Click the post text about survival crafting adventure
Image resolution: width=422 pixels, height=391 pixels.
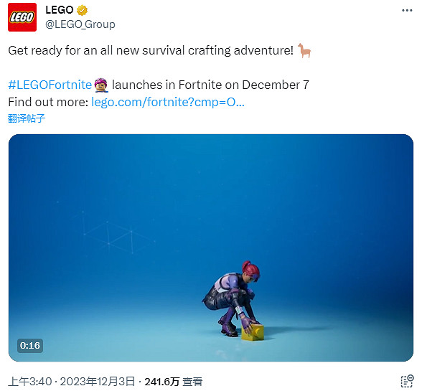click(x=151, y=51)
